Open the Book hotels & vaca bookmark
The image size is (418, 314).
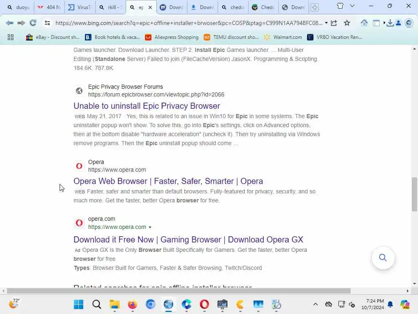112,37
